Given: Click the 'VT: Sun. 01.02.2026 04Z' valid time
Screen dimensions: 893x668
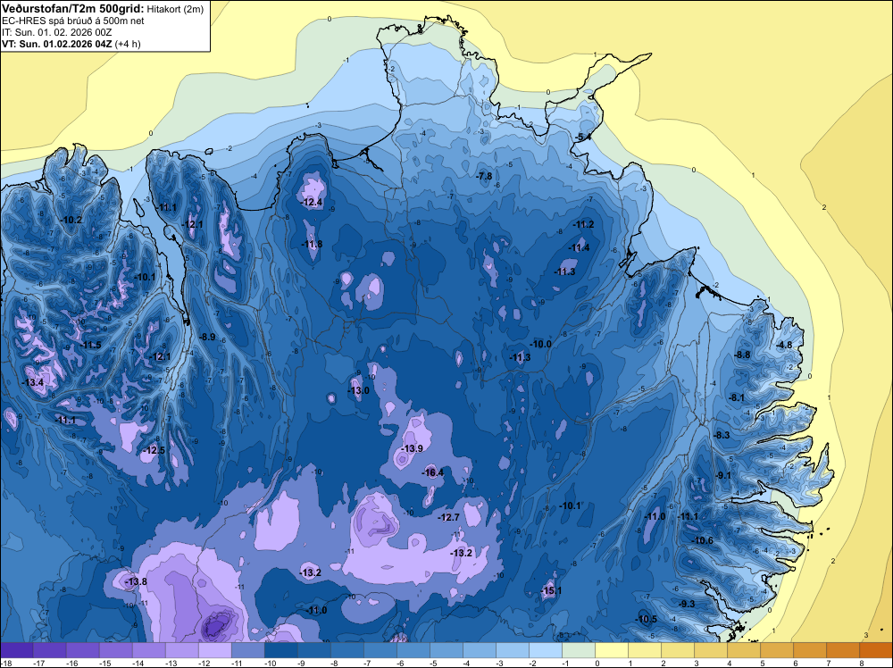Looking at the screenshot, I should 57,44.
